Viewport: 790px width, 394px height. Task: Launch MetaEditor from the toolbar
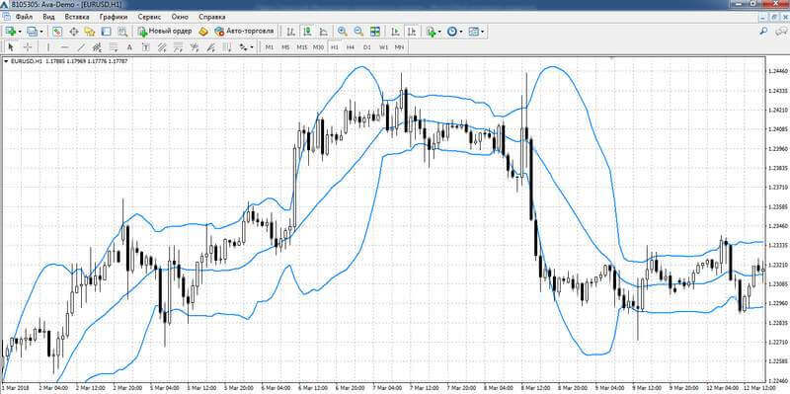click(203, 32)
